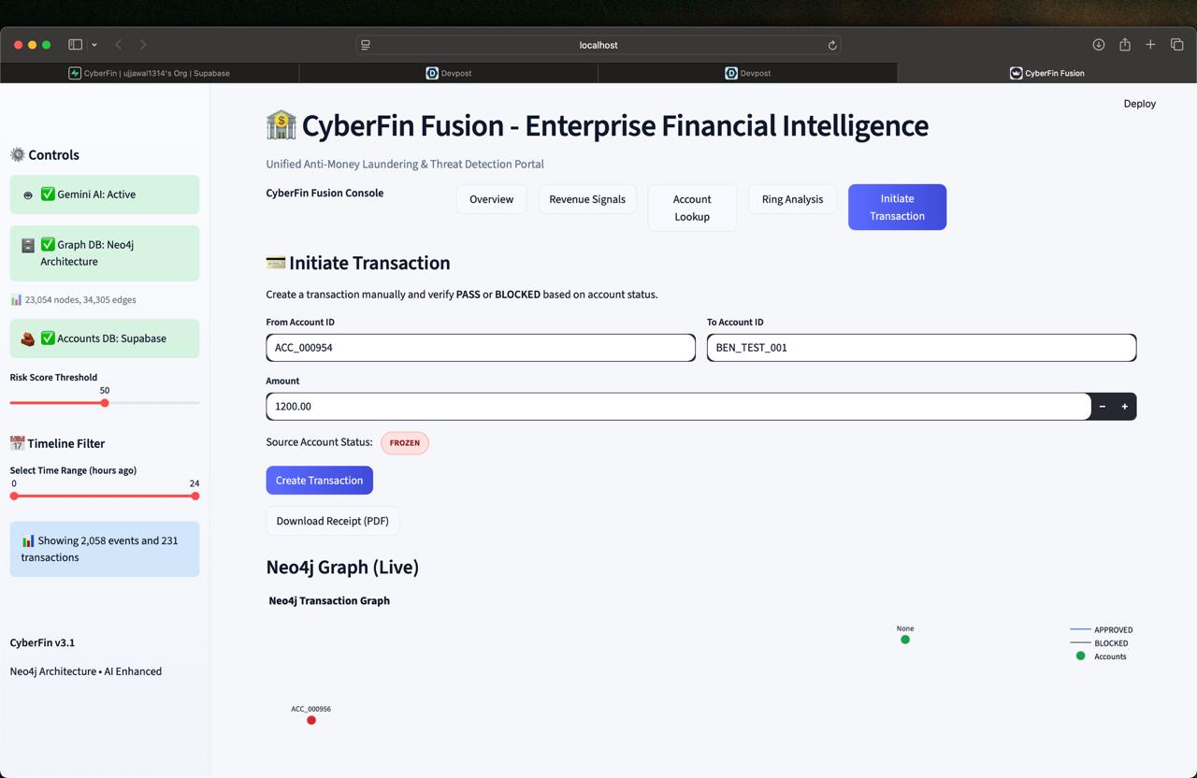Select the Initiate Transaction tab

click(897, 207)
